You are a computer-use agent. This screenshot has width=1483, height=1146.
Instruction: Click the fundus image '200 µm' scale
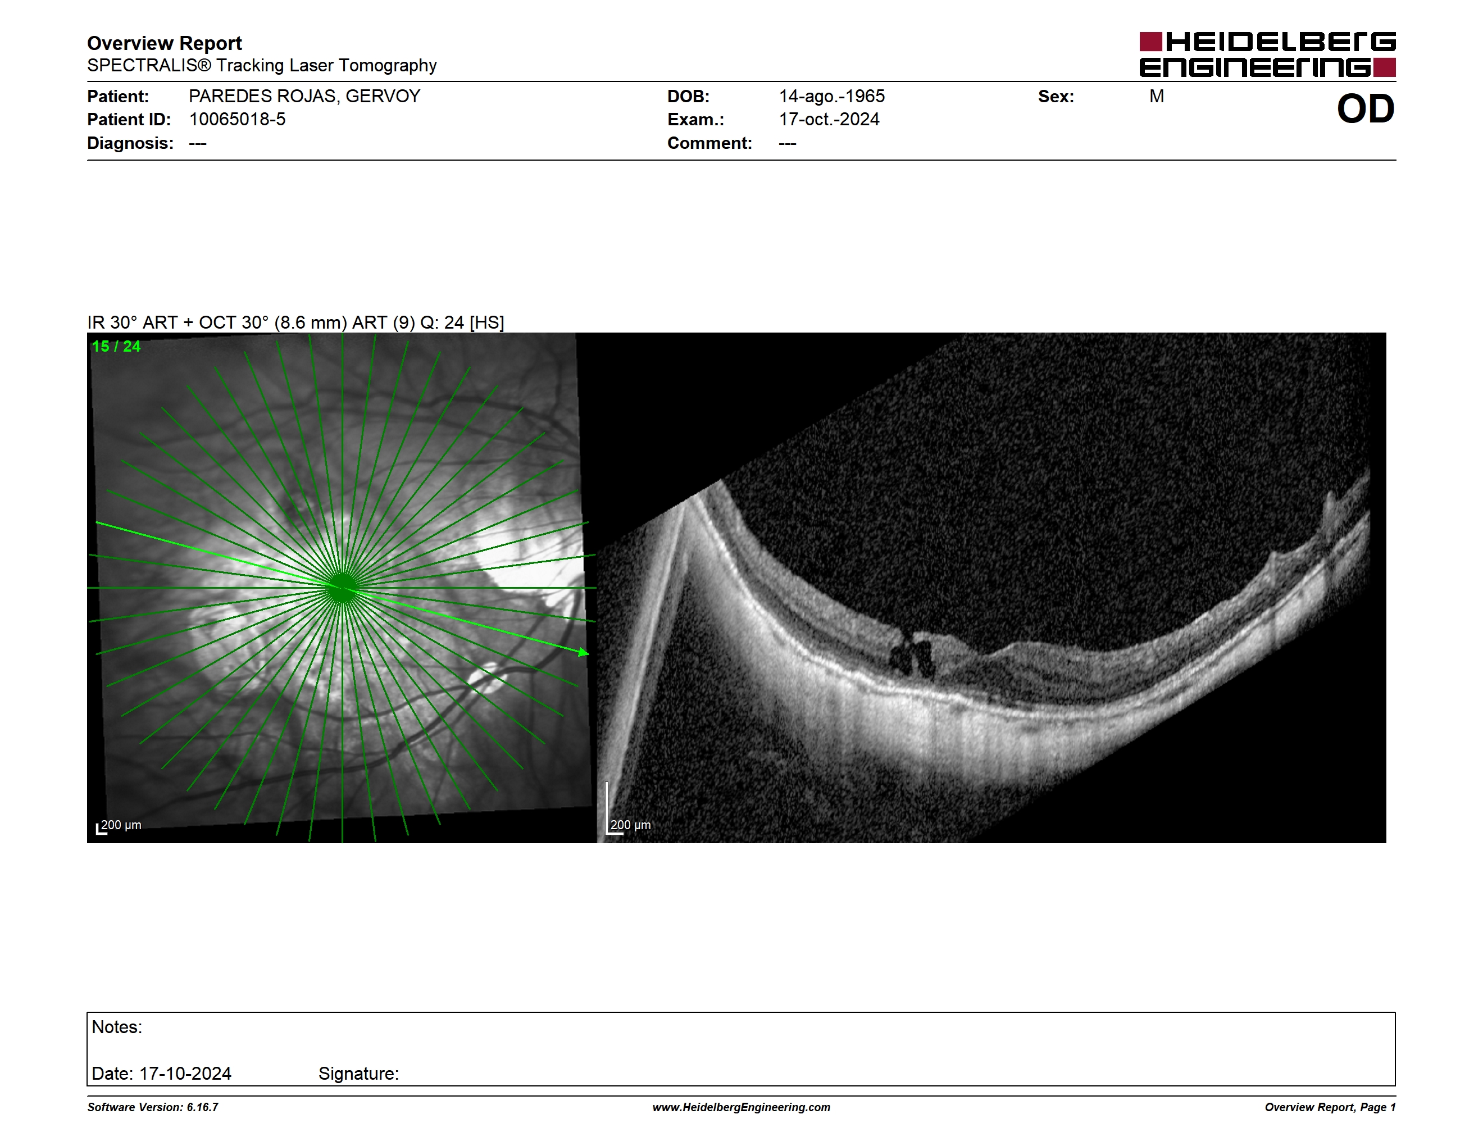pos(119,826)
